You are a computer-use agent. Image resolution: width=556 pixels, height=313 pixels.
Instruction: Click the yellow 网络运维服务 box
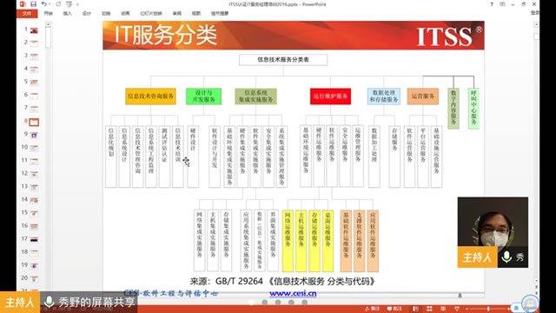coord(288,241)
